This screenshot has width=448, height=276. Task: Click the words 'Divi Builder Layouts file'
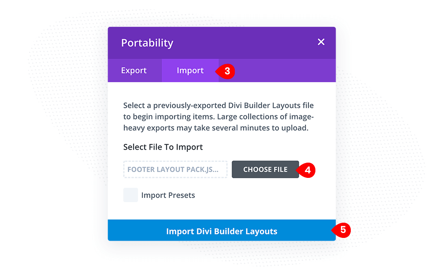tap(271, 105)
